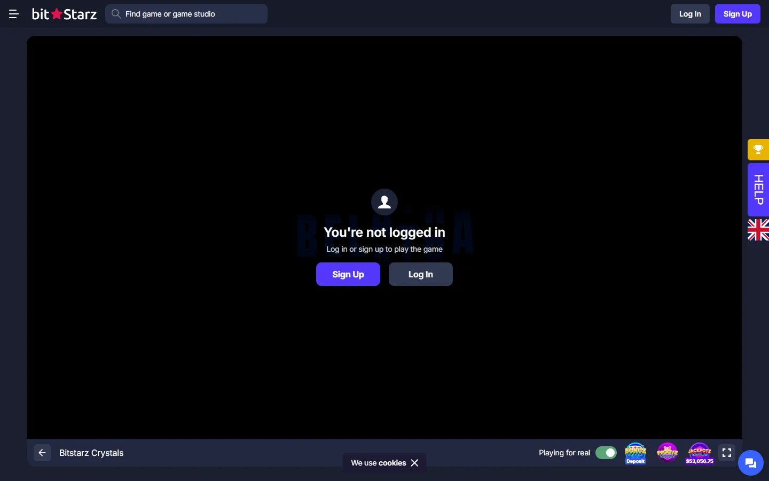
Task: Click the Bitstarz Crystals game title
Action: (x=91, y=453)
